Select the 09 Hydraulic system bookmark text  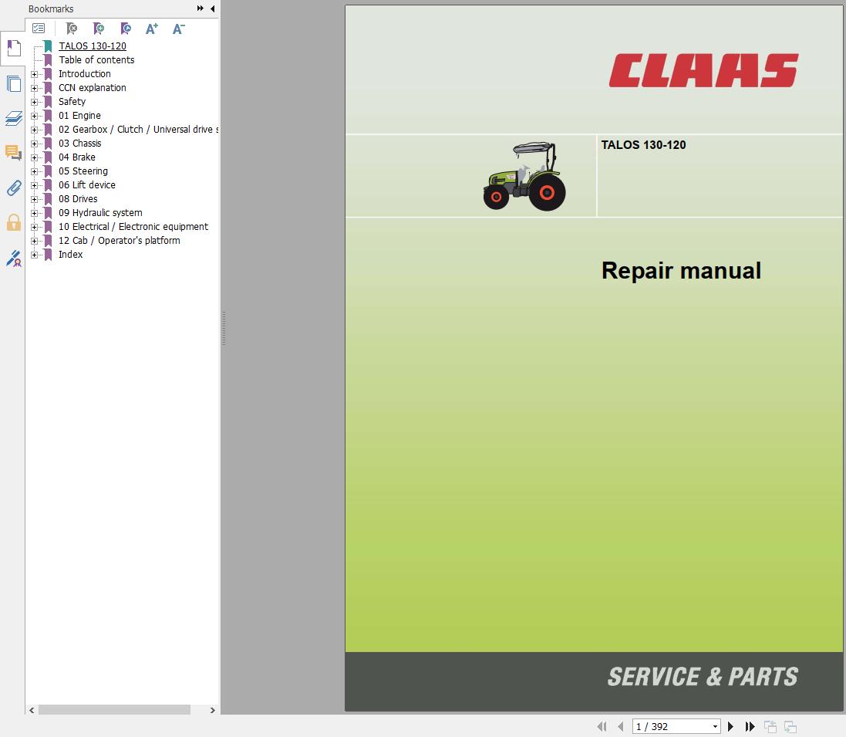click(x=100, y=213)
